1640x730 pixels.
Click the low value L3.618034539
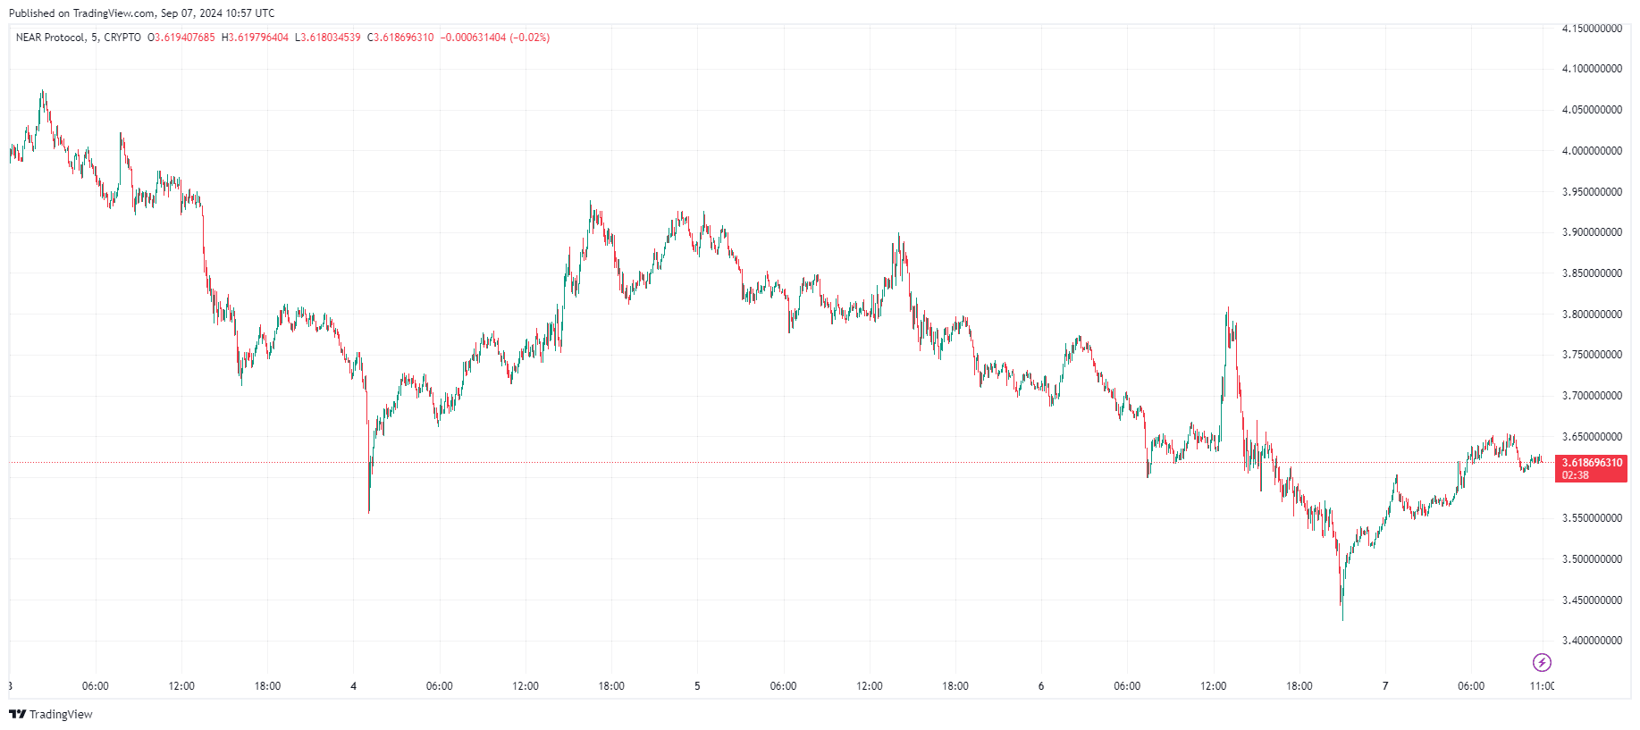click(x=328, y=38)
